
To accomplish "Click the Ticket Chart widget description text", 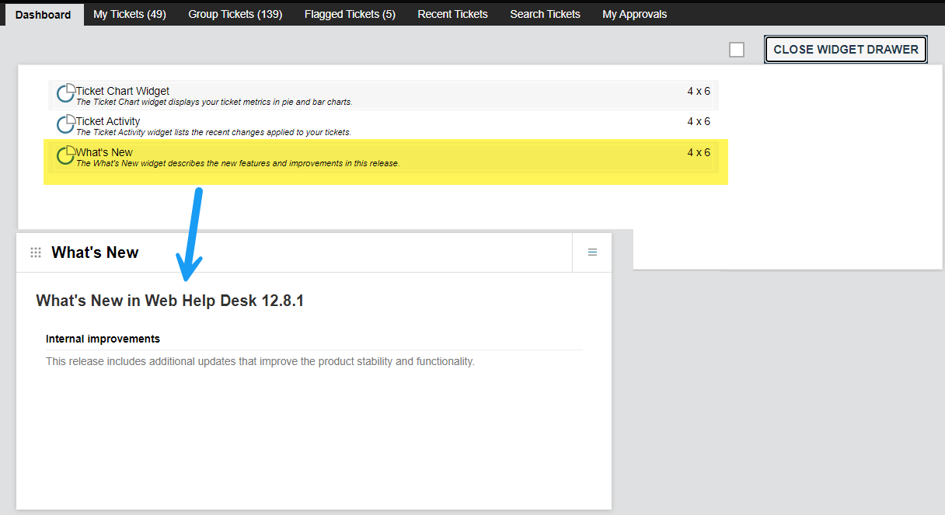I will [214, 102].
